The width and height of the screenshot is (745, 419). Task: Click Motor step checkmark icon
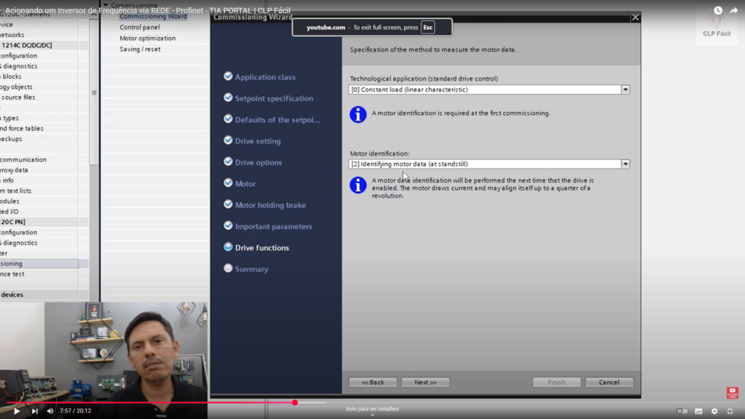coord(228,183)
